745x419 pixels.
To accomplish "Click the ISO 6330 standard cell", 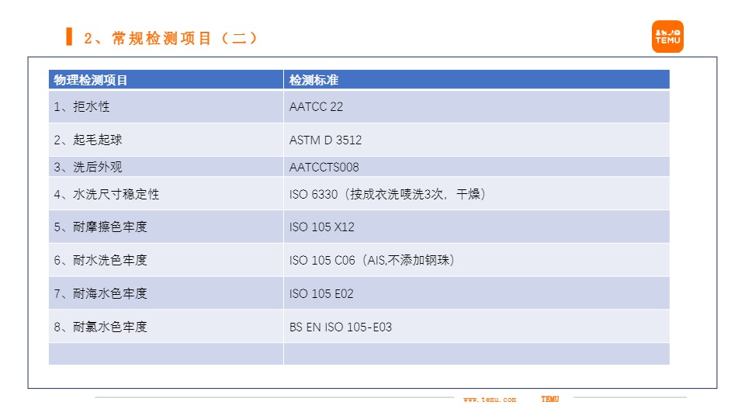I will [387, 194].
